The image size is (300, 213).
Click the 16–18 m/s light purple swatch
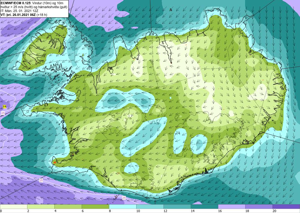232,207
